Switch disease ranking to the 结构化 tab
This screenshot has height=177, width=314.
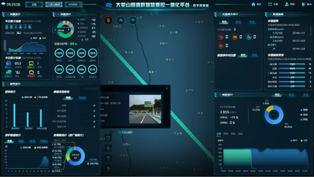[82, 98]
